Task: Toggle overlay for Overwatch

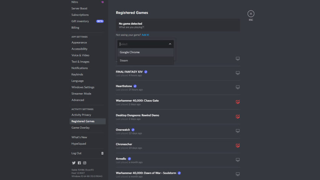Action: point(238,131)
